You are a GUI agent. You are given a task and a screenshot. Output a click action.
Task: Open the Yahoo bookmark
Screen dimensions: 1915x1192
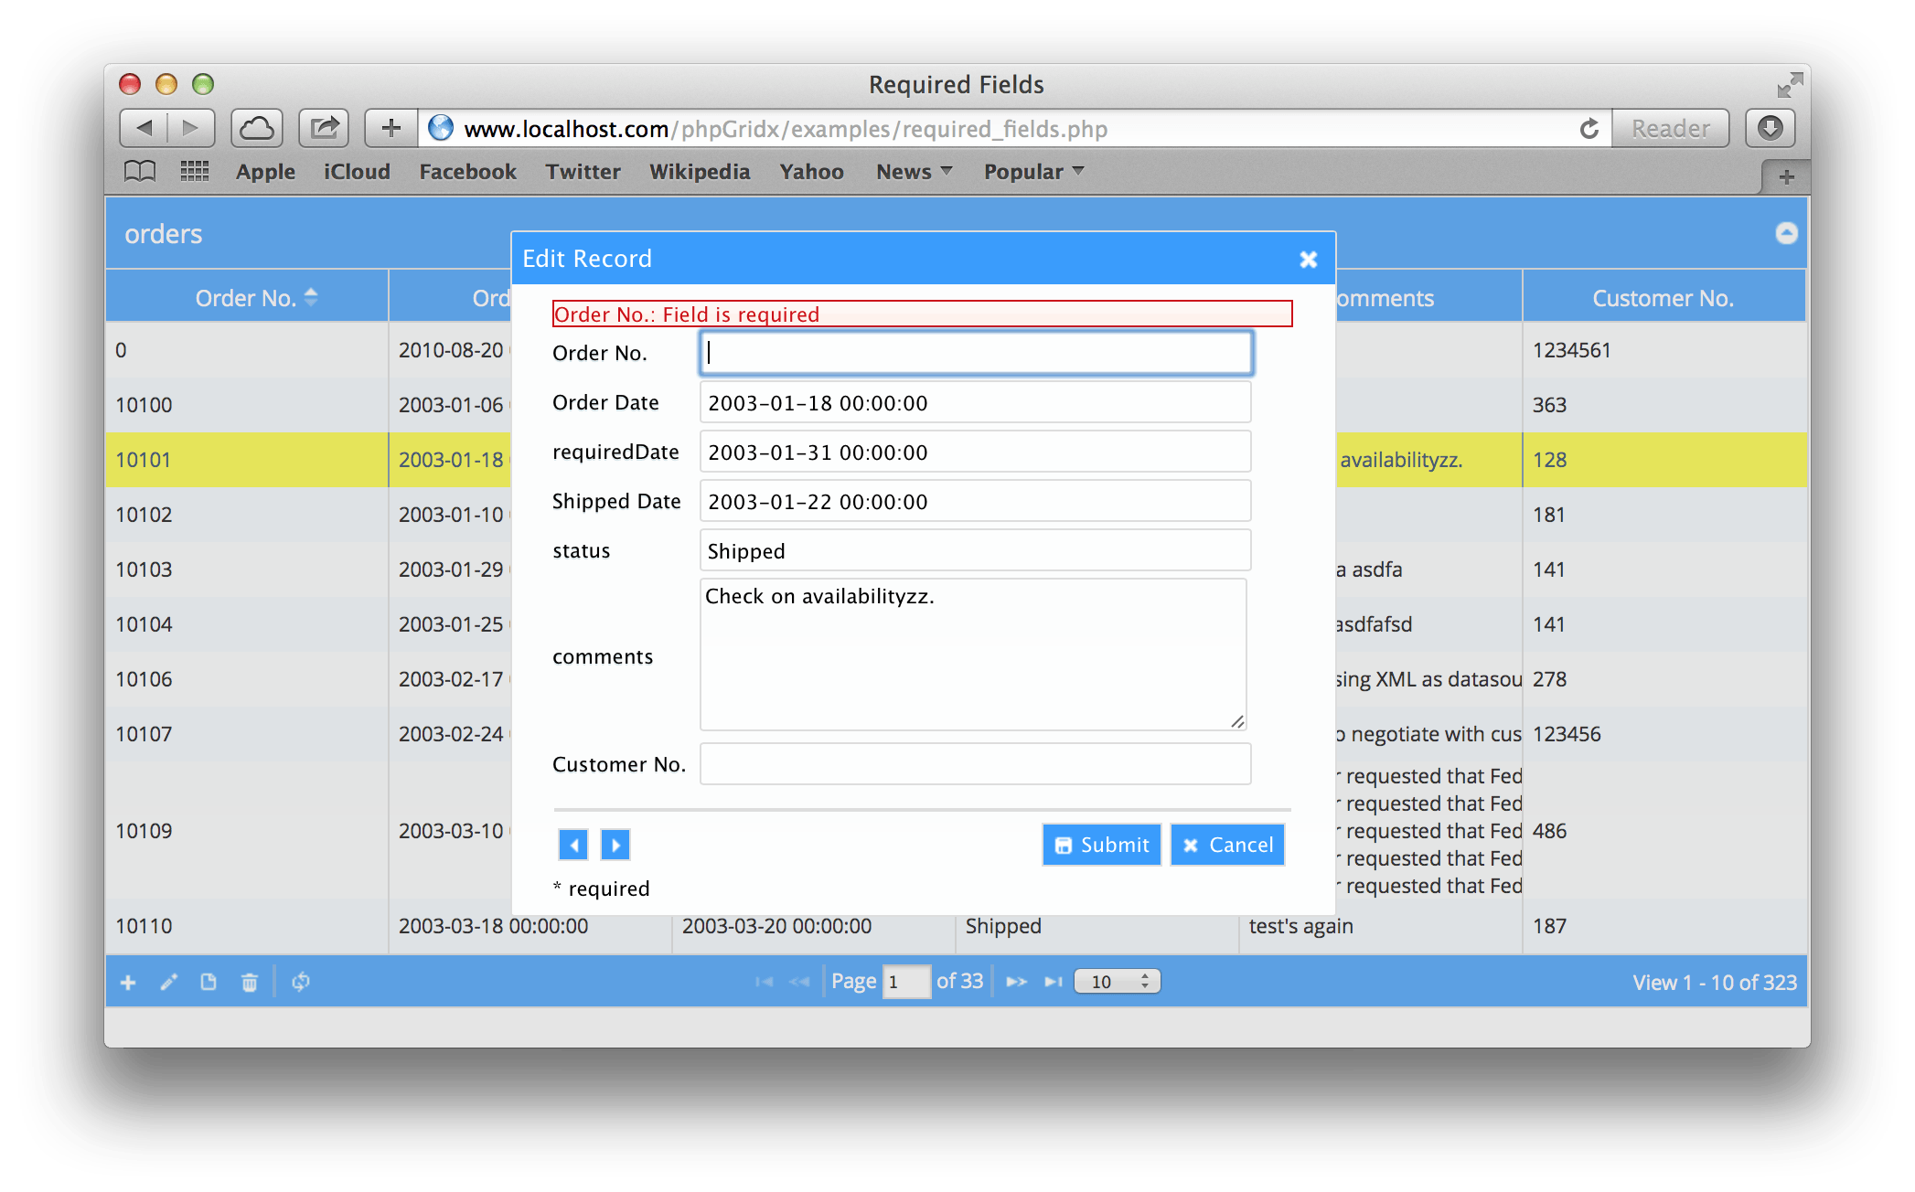811,171
